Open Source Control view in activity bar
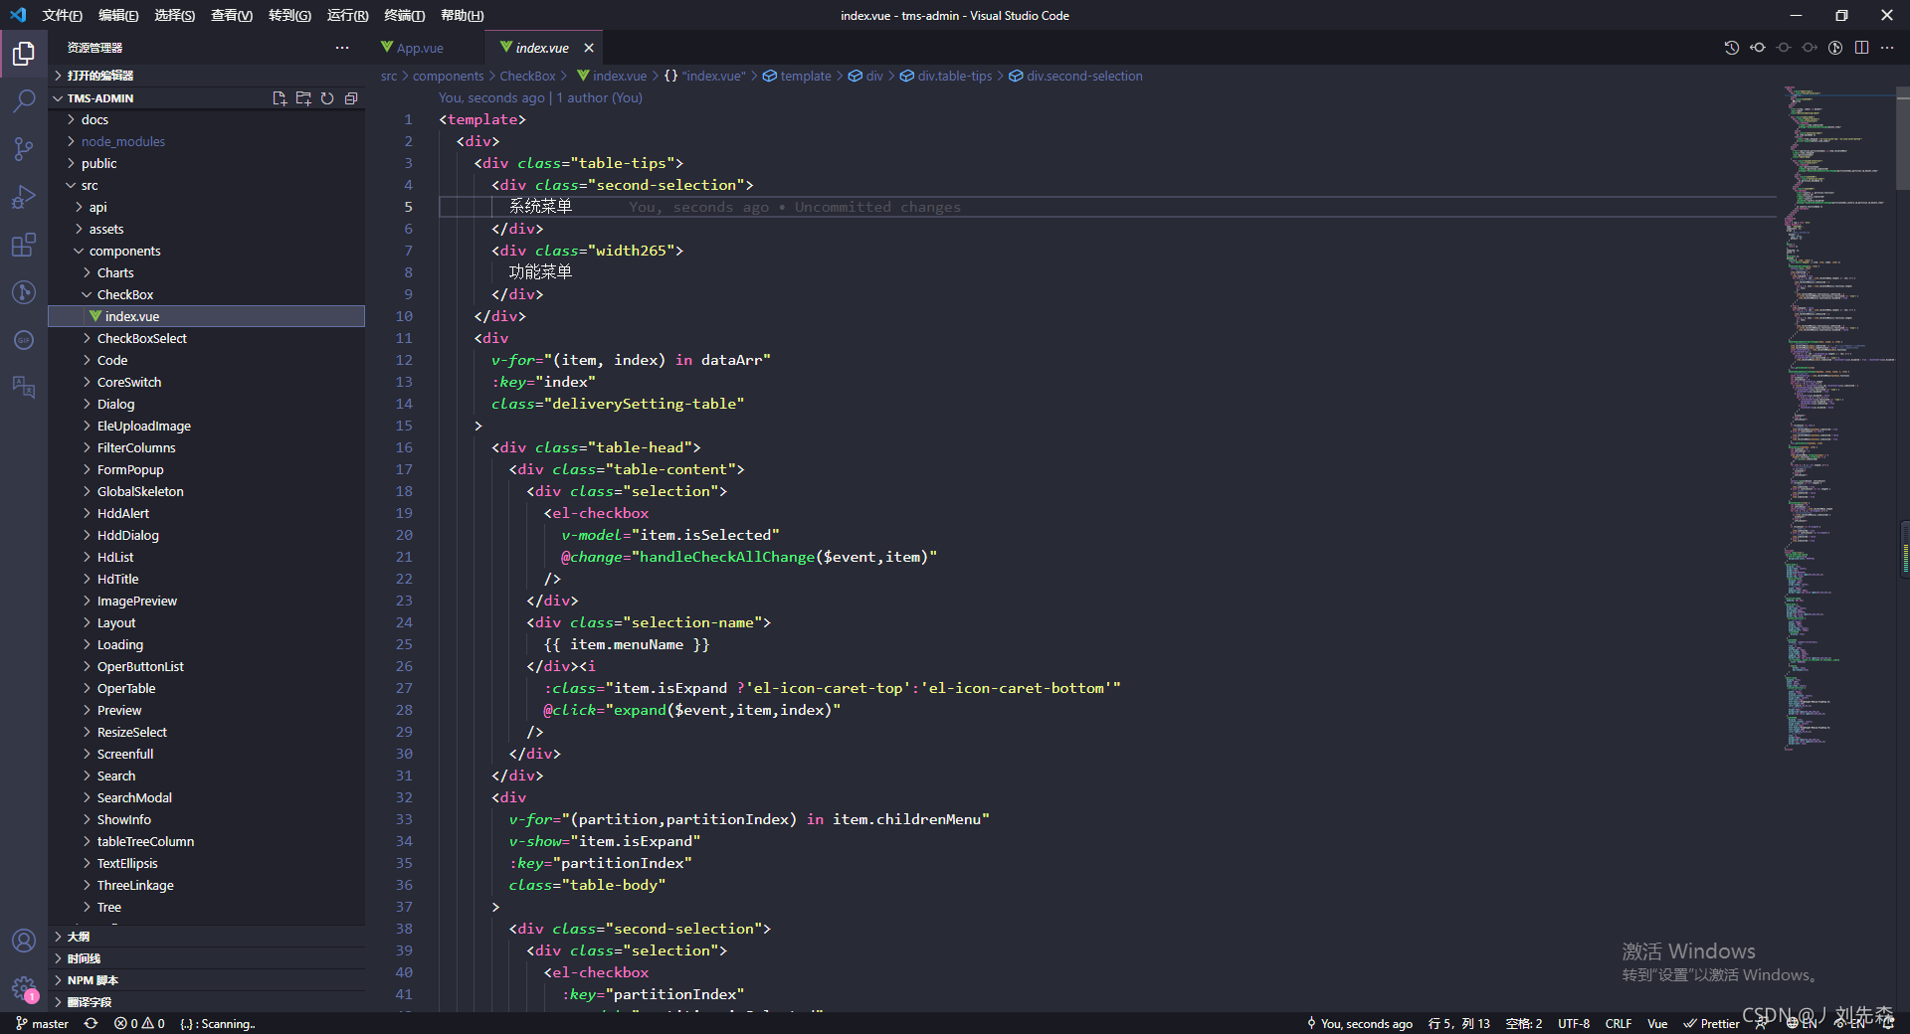Viewport: 1910px width, 1034px height. (24, 148)
